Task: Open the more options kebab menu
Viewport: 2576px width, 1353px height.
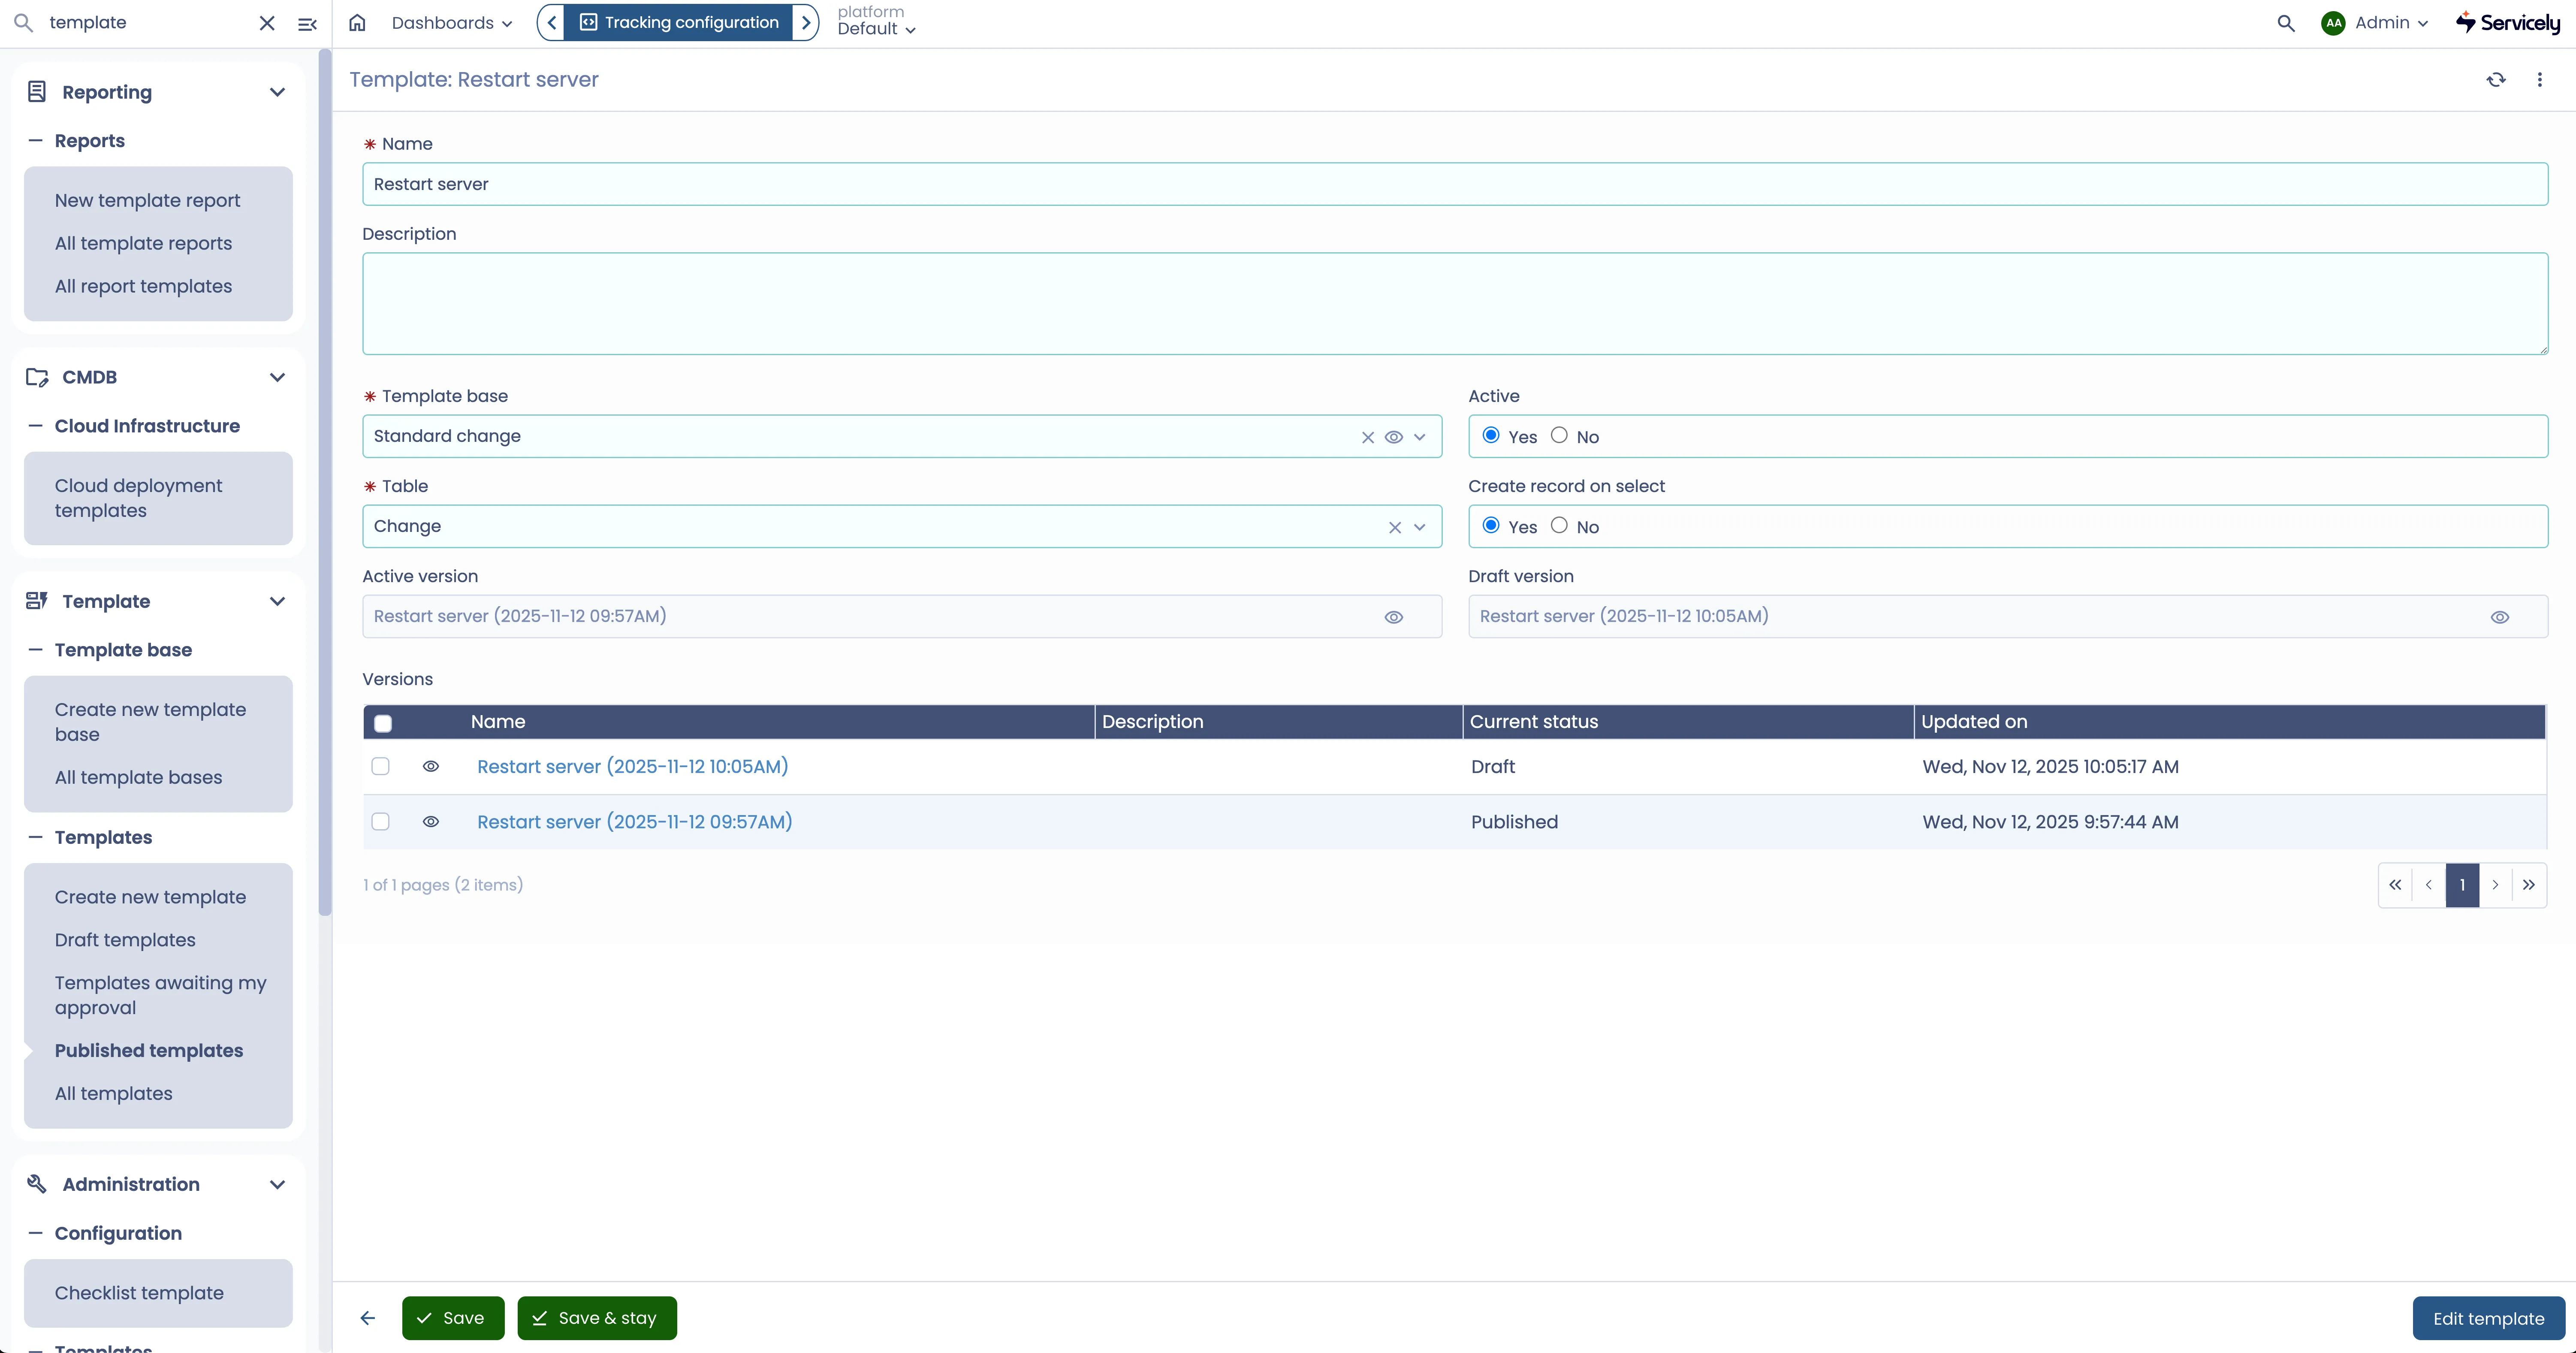Action: click(x=2540, y=80)
